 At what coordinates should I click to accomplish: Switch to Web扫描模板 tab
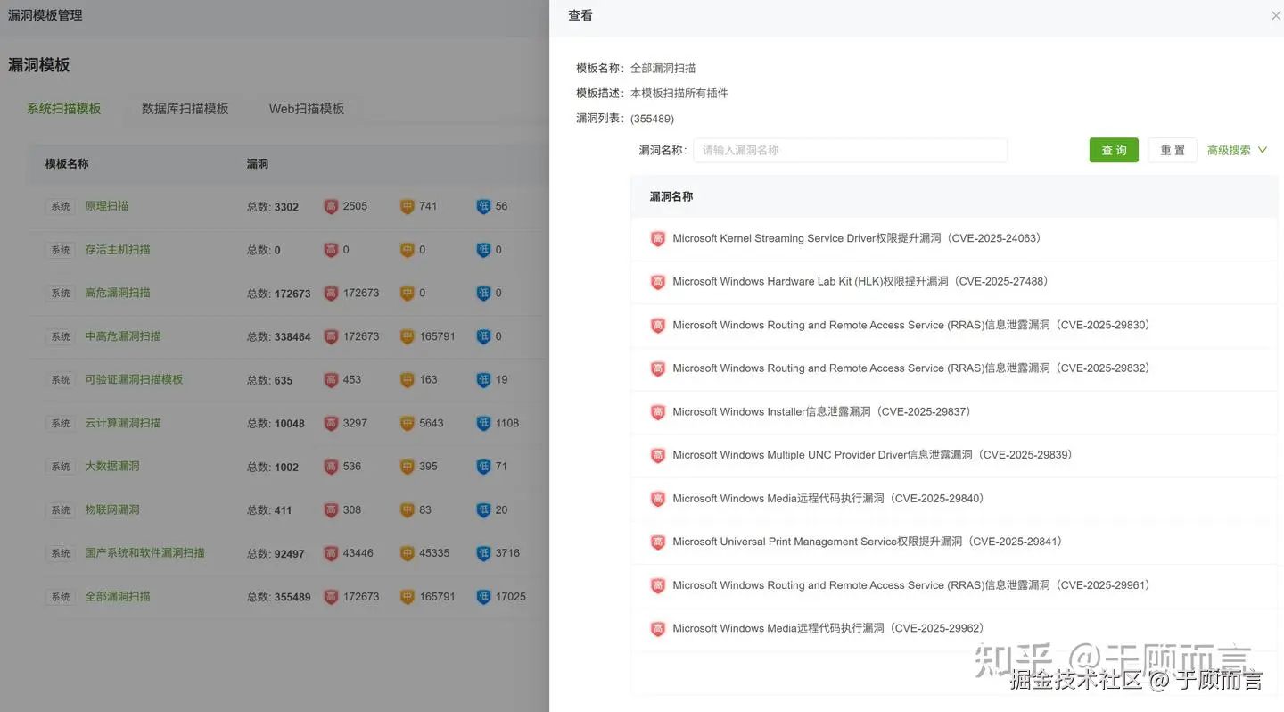click(x=307, y=109)
